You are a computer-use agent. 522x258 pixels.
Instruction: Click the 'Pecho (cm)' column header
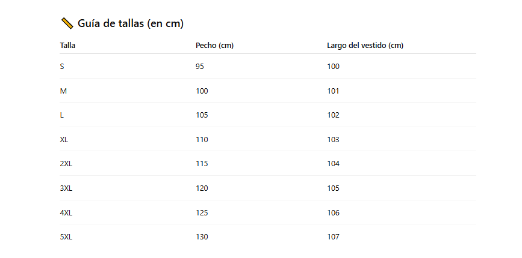coord(214,46)
